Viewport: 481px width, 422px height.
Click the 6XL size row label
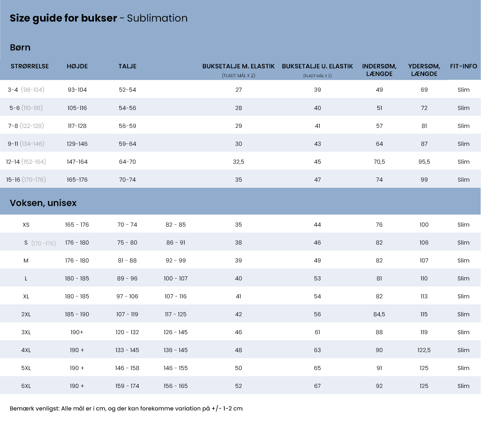point(26,386)
